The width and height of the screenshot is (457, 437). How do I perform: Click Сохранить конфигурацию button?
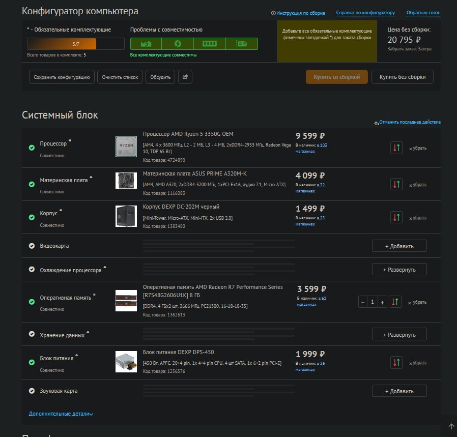62,77
